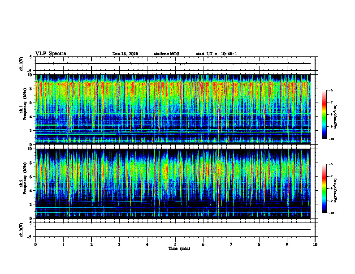Click the ch.1(V) waveform axis label
355x274 pixels.
[22, 64]
